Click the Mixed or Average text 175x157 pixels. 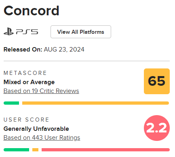pos(29,82)
